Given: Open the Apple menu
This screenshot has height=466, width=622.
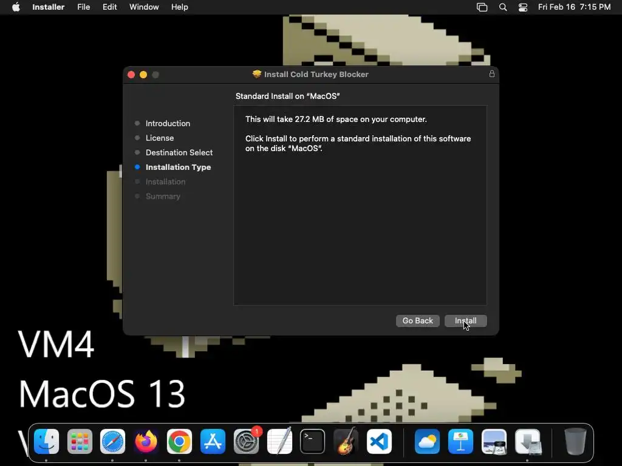Looking at the screenshot, I should pyautogui.click(x=16, y=7).
